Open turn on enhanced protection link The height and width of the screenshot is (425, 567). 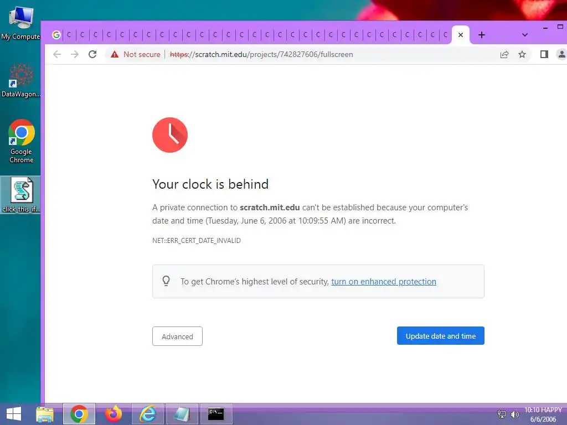coord(384,282)
